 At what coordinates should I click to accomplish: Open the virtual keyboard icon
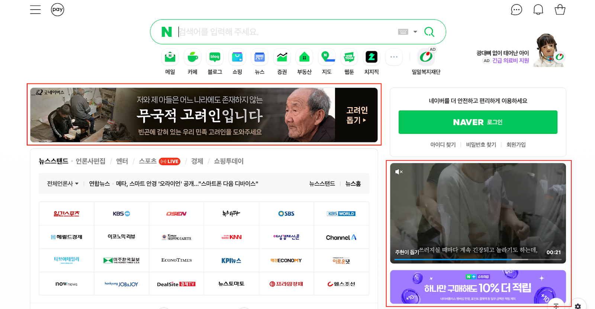403,32
